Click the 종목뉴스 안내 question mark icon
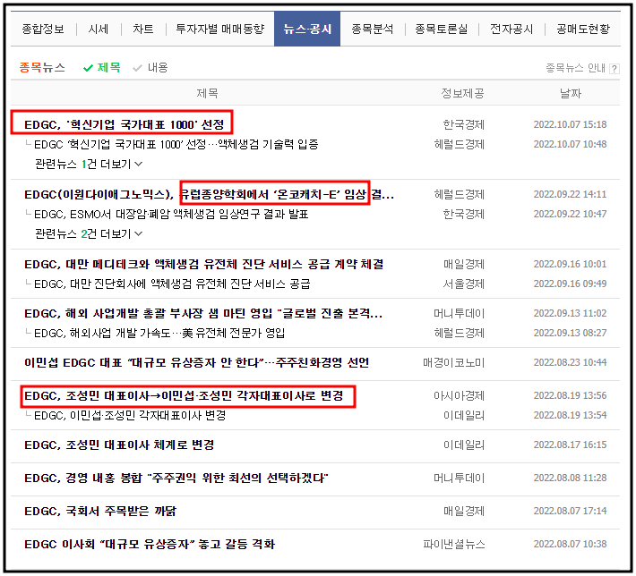The height and width of the screenshot is (576, 636). (x=615, y=69)
